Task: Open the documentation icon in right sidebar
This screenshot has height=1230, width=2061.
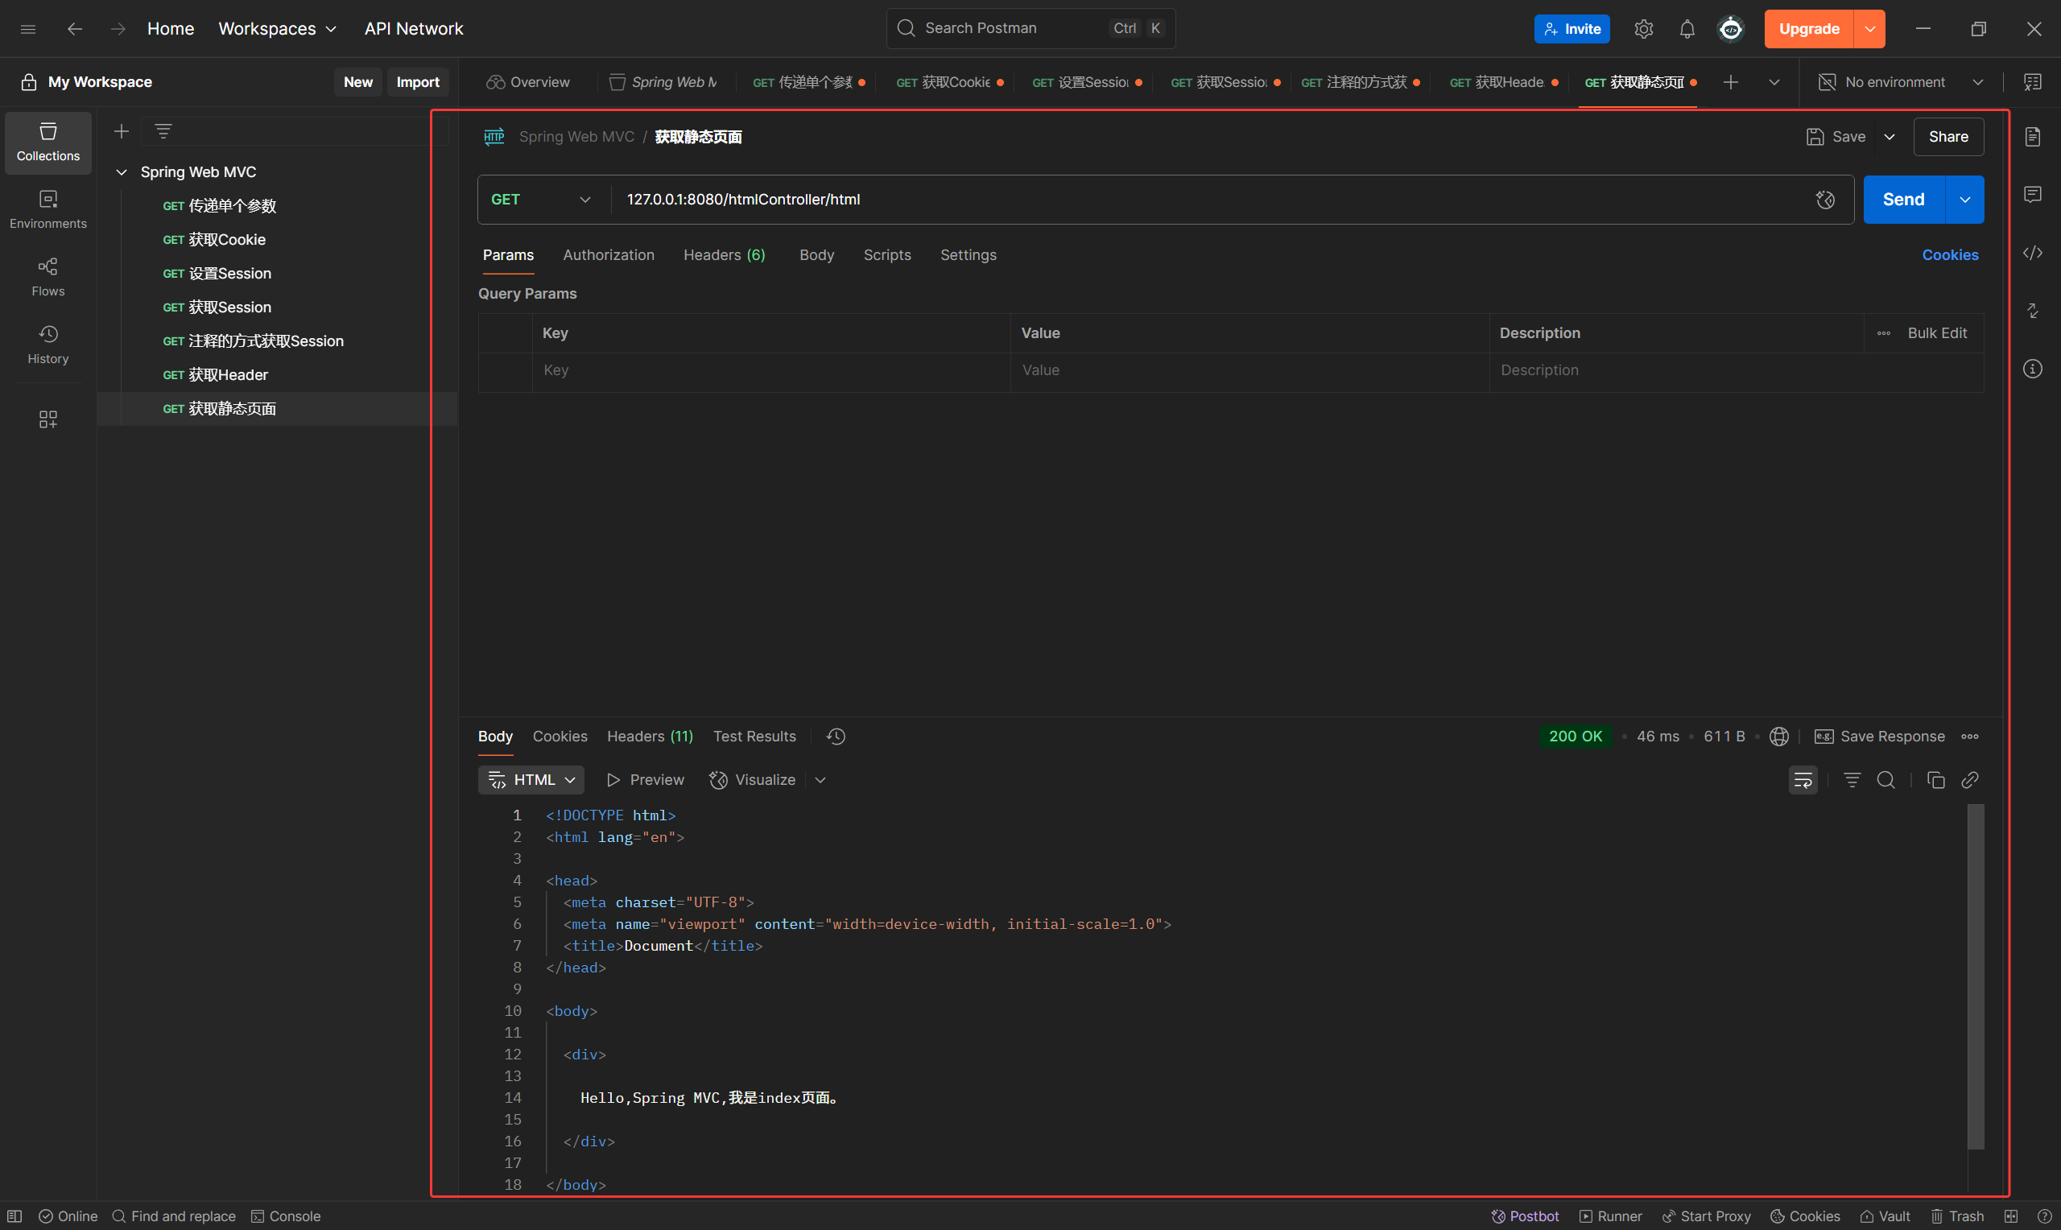Action: pyautogui.click(x=2032, y=137)
